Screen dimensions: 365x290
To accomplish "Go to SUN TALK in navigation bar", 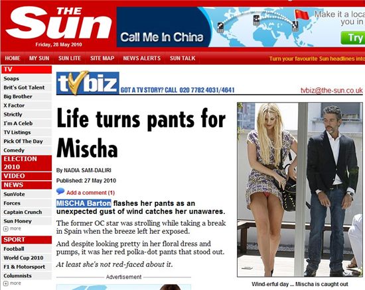I will pyautogui.click(x=183, y=58).
